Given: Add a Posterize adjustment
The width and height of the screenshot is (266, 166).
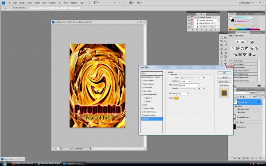Looking at the screenshot, I should tap(240, 54).
